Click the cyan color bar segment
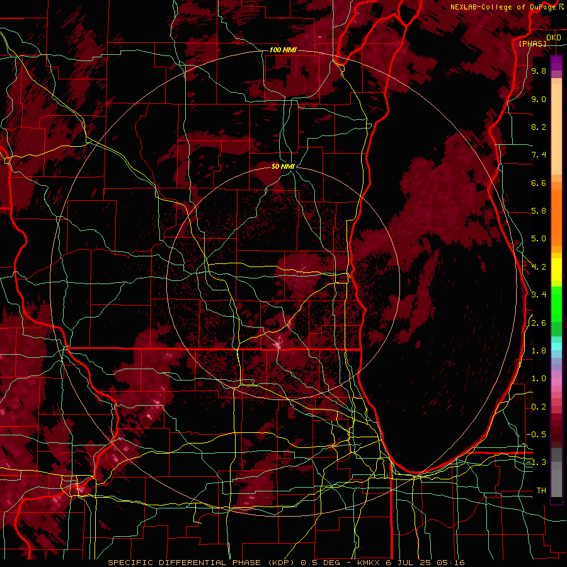 (x=556, y=346)
